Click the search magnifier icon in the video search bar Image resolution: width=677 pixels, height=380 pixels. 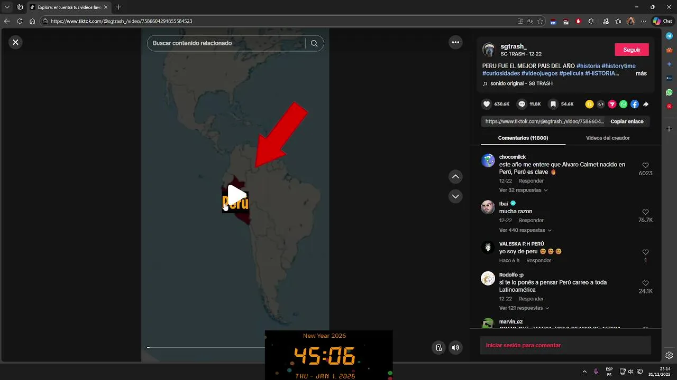(x=314, y=43)
